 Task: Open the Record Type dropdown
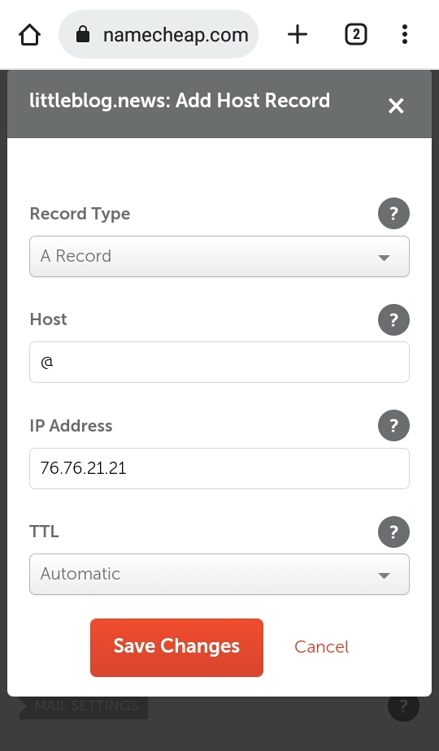pos(219,256)
